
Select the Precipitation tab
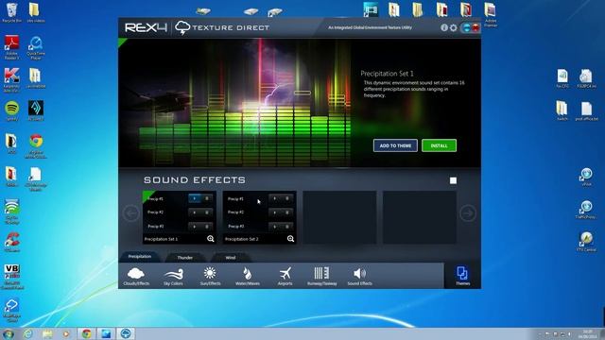140,257
